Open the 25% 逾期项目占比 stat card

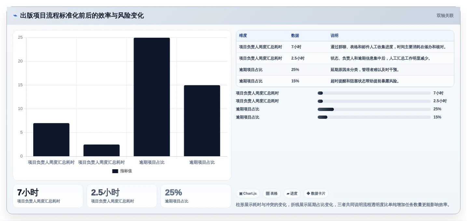(196, 196)
